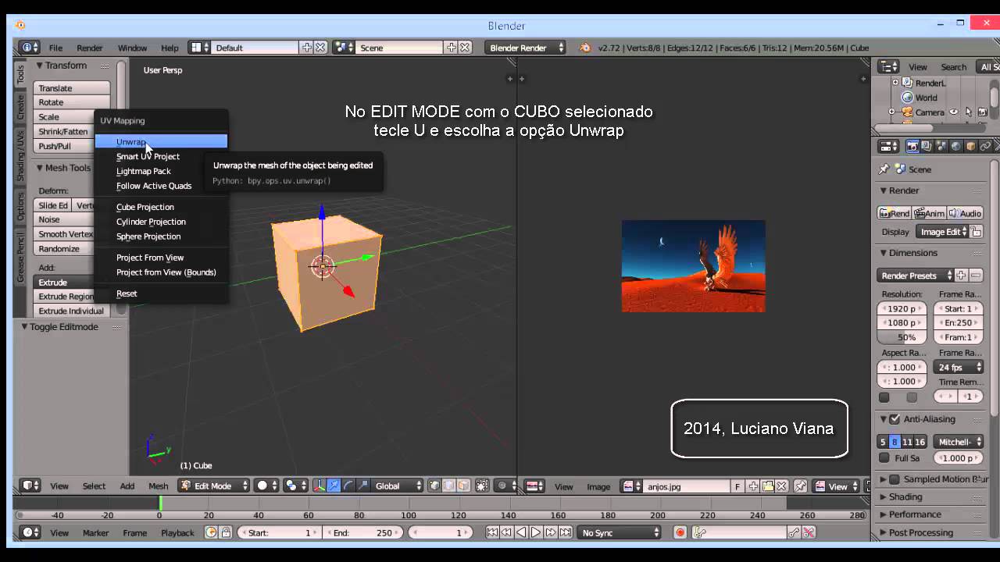
Task: Open Global transform orientation dropdown
Action: [398, 486]
